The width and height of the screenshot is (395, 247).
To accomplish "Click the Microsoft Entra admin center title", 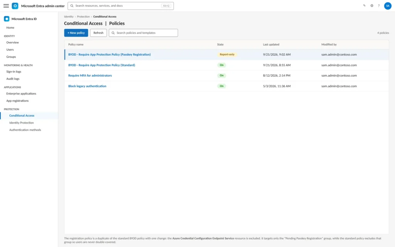I will pos(43,6).
